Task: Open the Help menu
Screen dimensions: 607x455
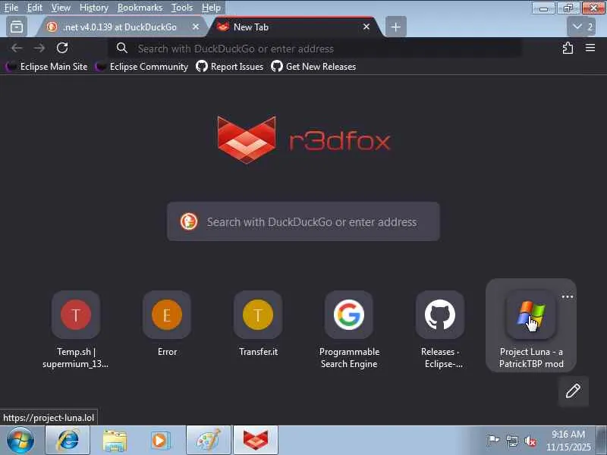Action: (x=211, y=8)
